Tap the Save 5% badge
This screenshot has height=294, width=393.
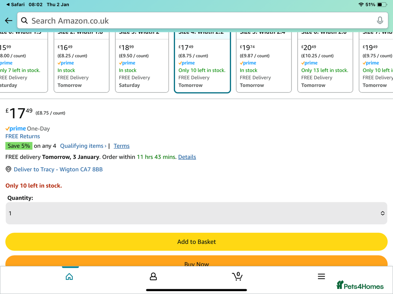click(19, 146)
